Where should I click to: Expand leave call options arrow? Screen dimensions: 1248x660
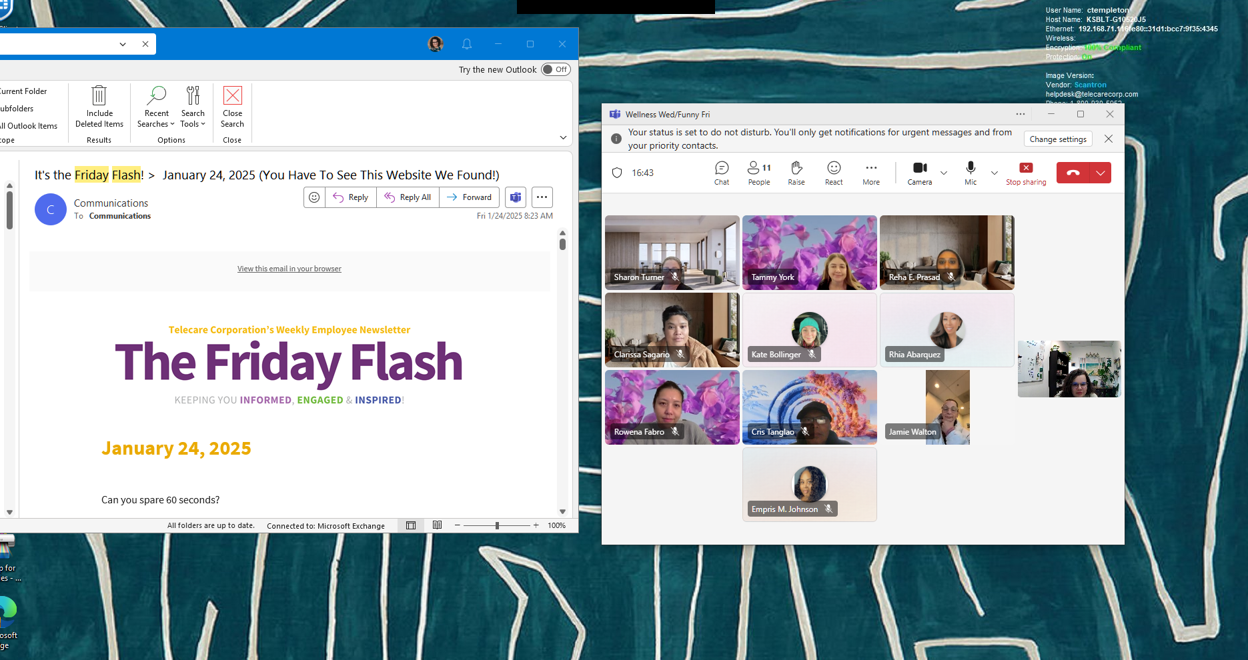pyautogui.click(x=1101, y=173)
